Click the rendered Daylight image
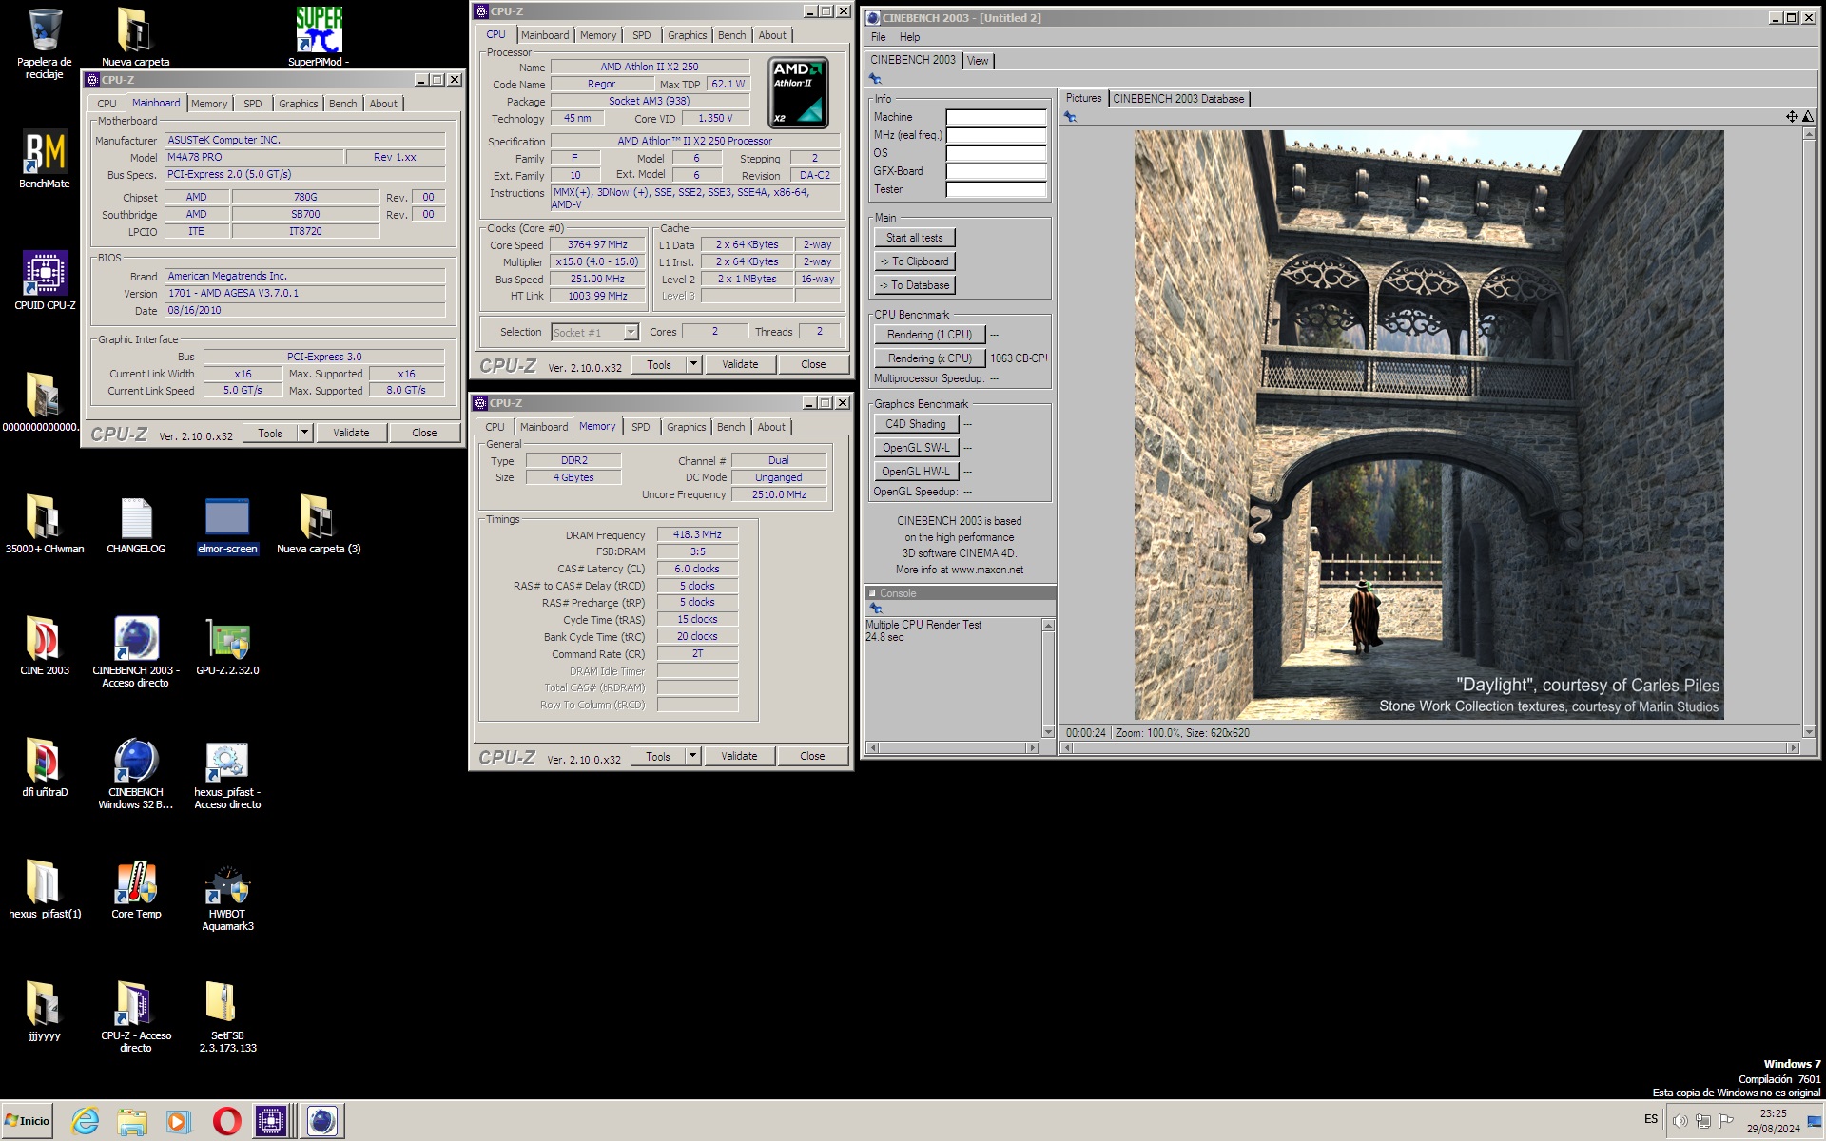 pyautogui.click(x=1428, y=425)
